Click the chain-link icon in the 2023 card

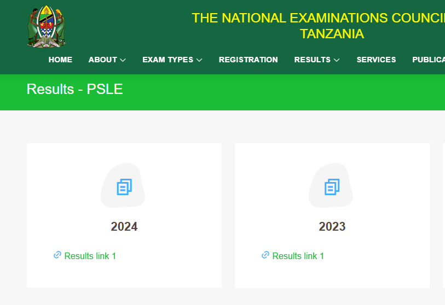pyautogui.click(x=265, y=255)
